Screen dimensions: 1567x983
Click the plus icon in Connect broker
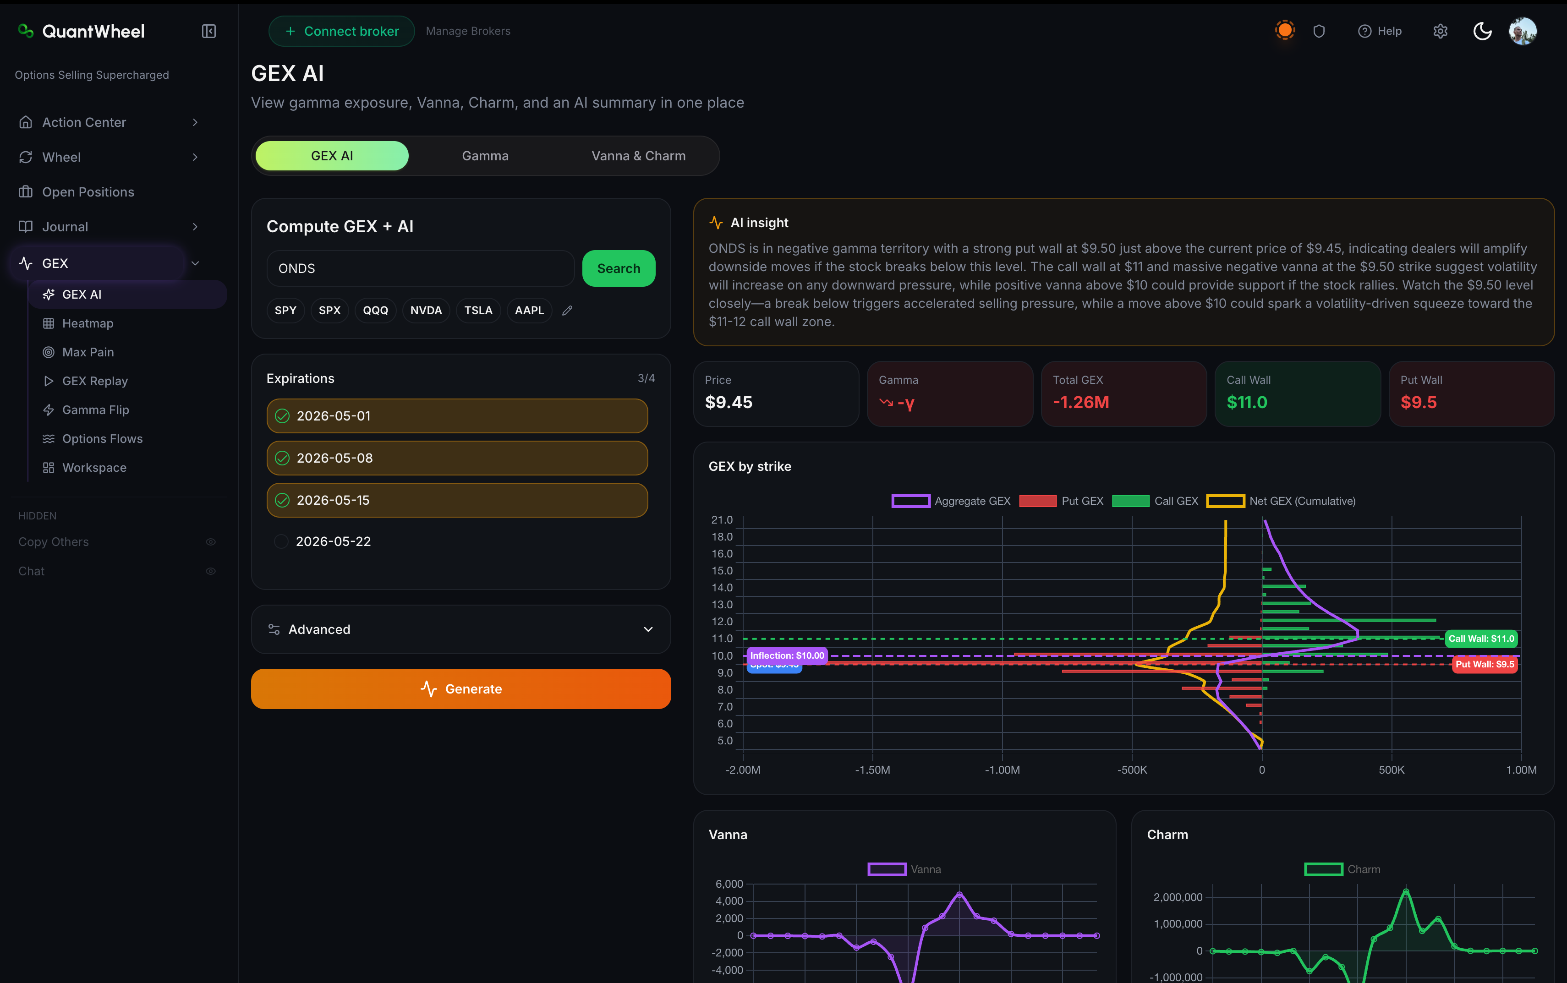coord(290,31)
